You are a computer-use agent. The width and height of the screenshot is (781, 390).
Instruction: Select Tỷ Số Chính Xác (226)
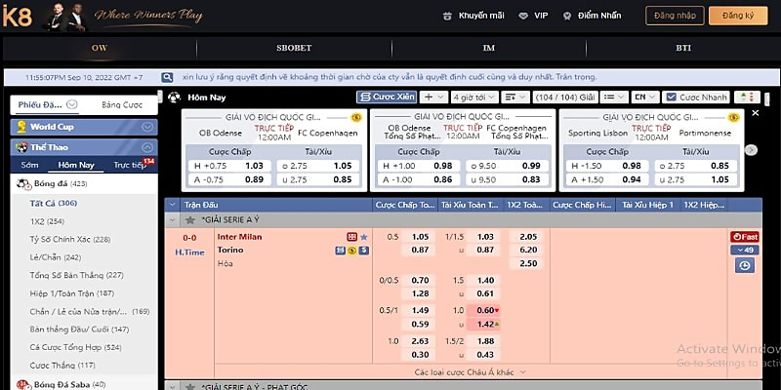pyautogui.click(x=69, y=239)
